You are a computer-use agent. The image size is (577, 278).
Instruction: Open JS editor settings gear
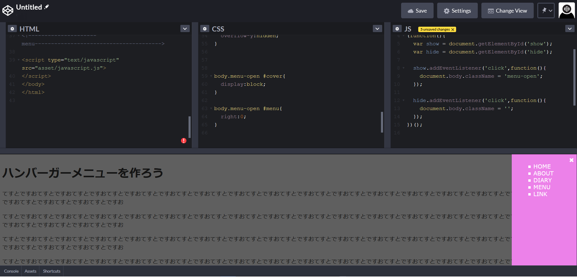(397, 29)
